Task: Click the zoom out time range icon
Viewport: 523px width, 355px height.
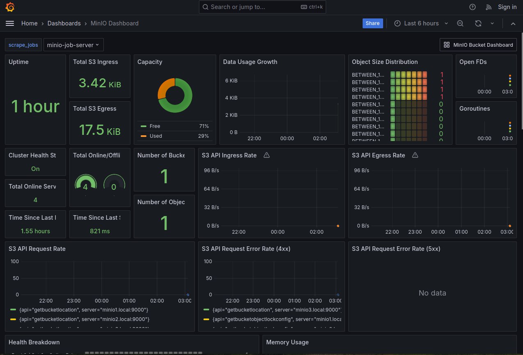Action: 460,23
